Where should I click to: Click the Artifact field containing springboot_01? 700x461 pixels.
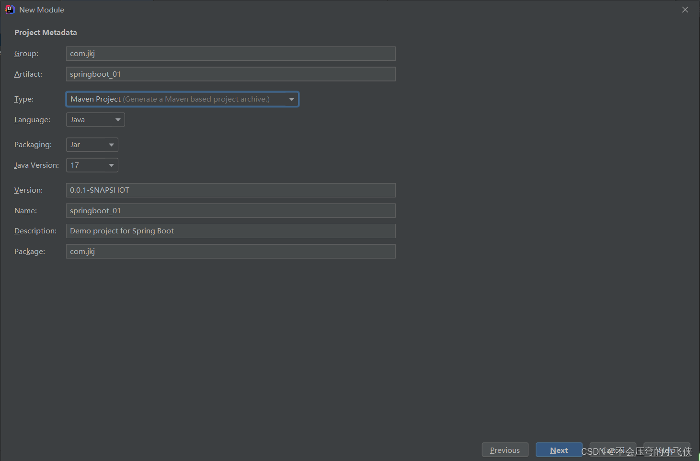pos(230,74)
